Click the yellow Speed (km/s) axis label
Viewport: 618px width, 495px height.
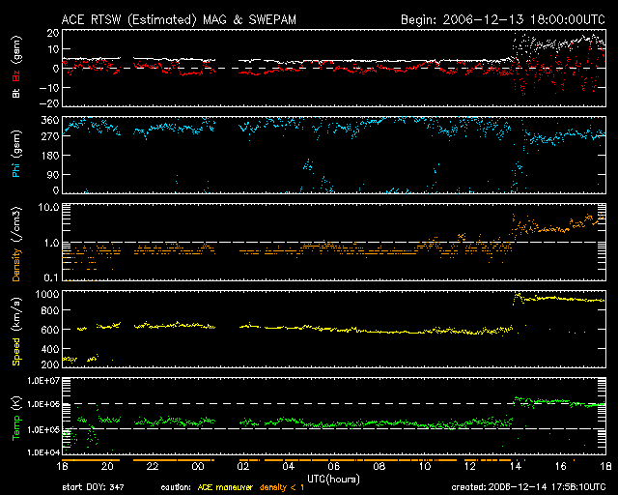(x=15, y=329)
